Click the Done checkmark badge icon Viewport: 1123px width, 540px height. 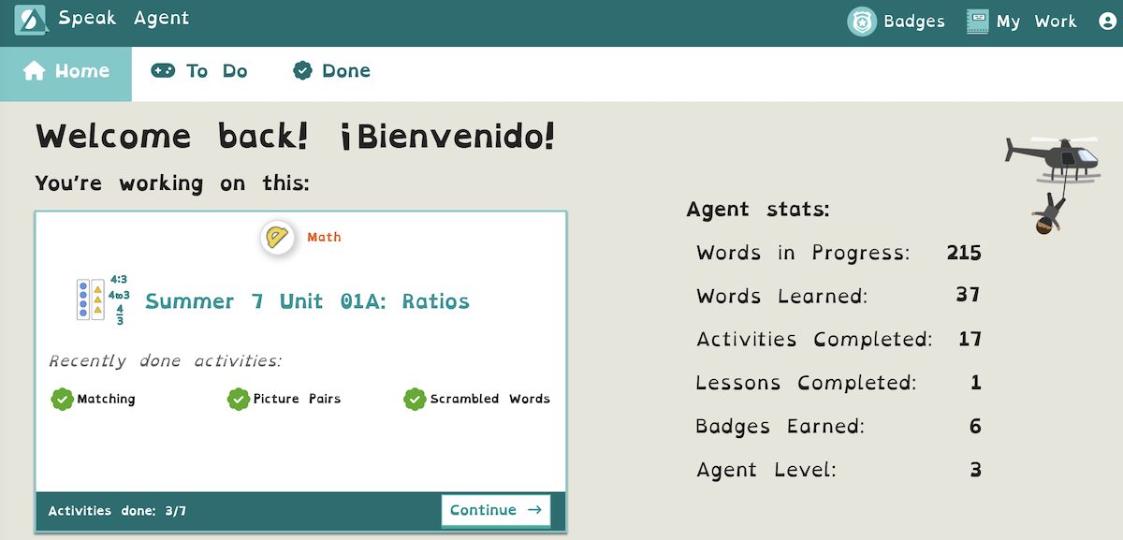click(302, 71)
